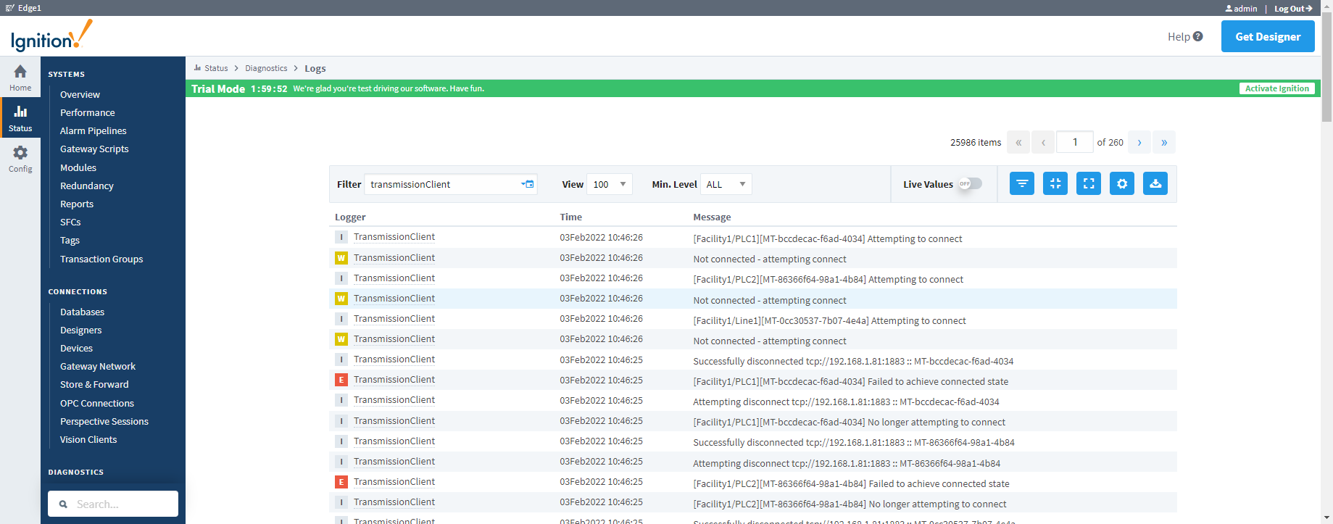Click the Get Designer button
Viewport: 1333px width, 524px height.
(1268, 36)
